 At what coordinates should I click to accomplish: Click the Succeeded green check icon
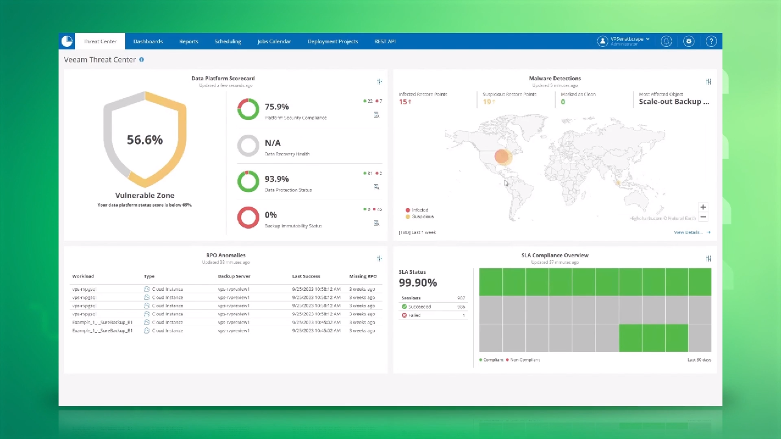(404, 307)
